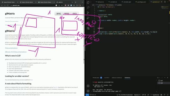Close the camera.ts editor tab

point(162,2)
